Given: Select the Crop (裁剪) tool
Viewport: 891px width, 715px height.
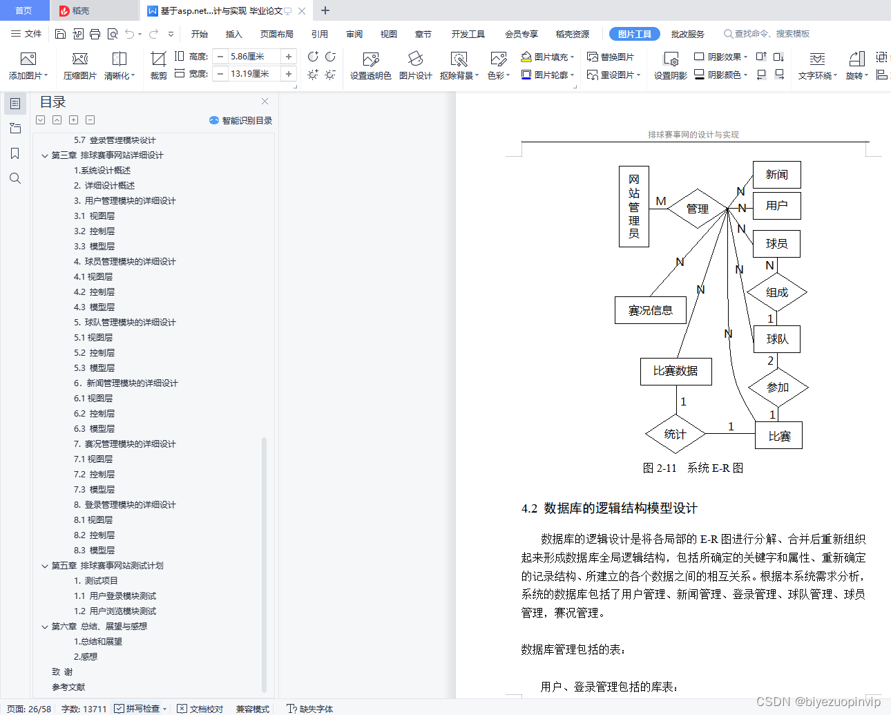Looking at the screenshot, I should [158, 66].
